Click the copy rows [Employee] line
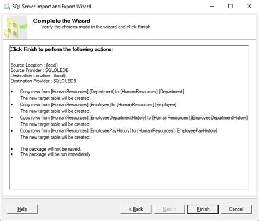Screen dimensions: 259x221 [x=98, y=105]
